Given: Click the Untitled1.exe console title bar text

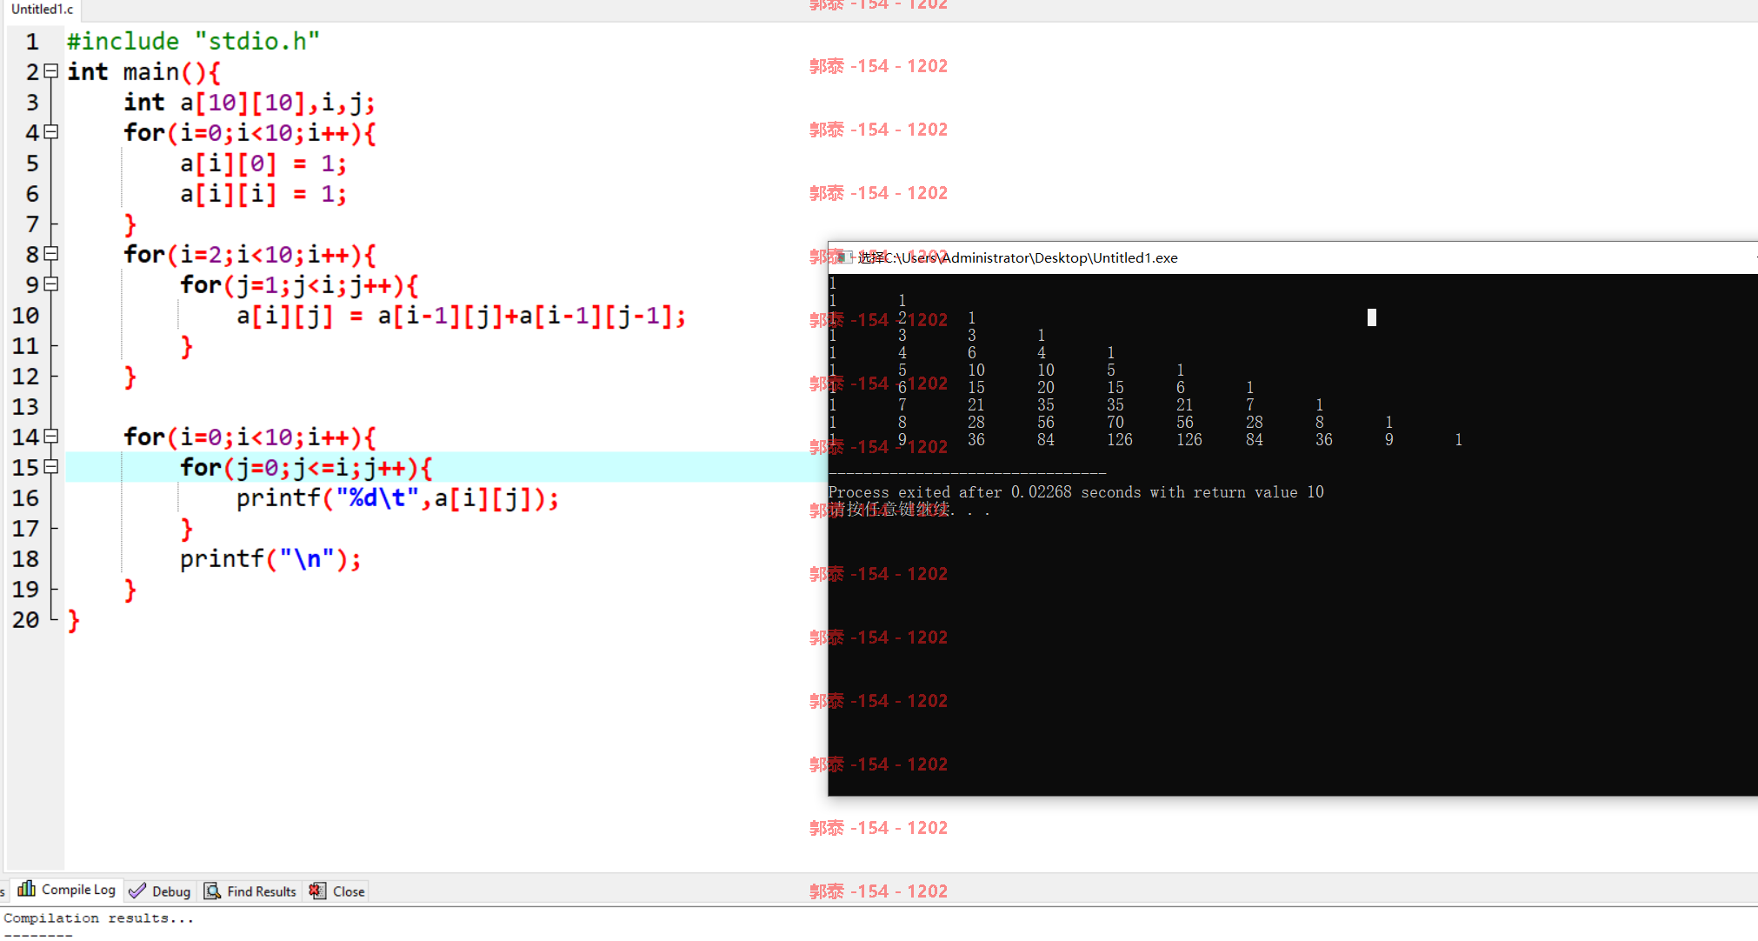Looking at the screenshot, I should tap(1017, 257).
